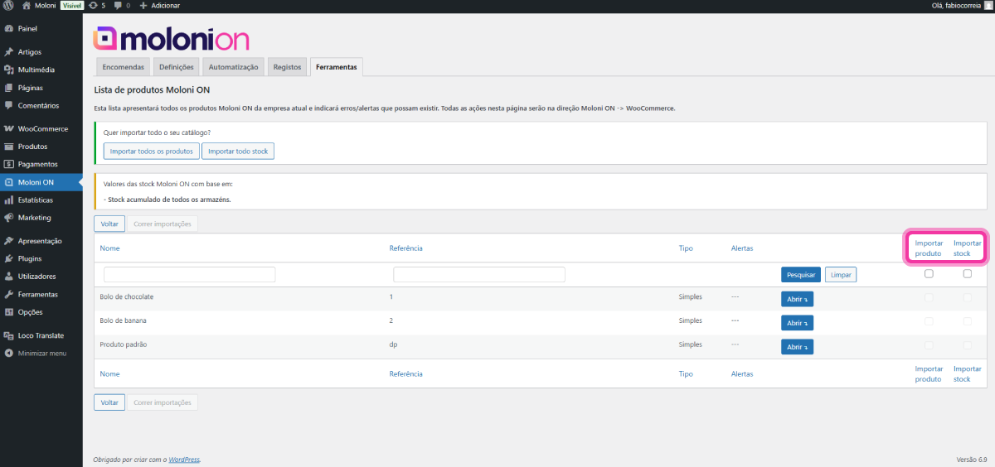Switch to the Encomendas tab
995x467 pixels.
123,67
